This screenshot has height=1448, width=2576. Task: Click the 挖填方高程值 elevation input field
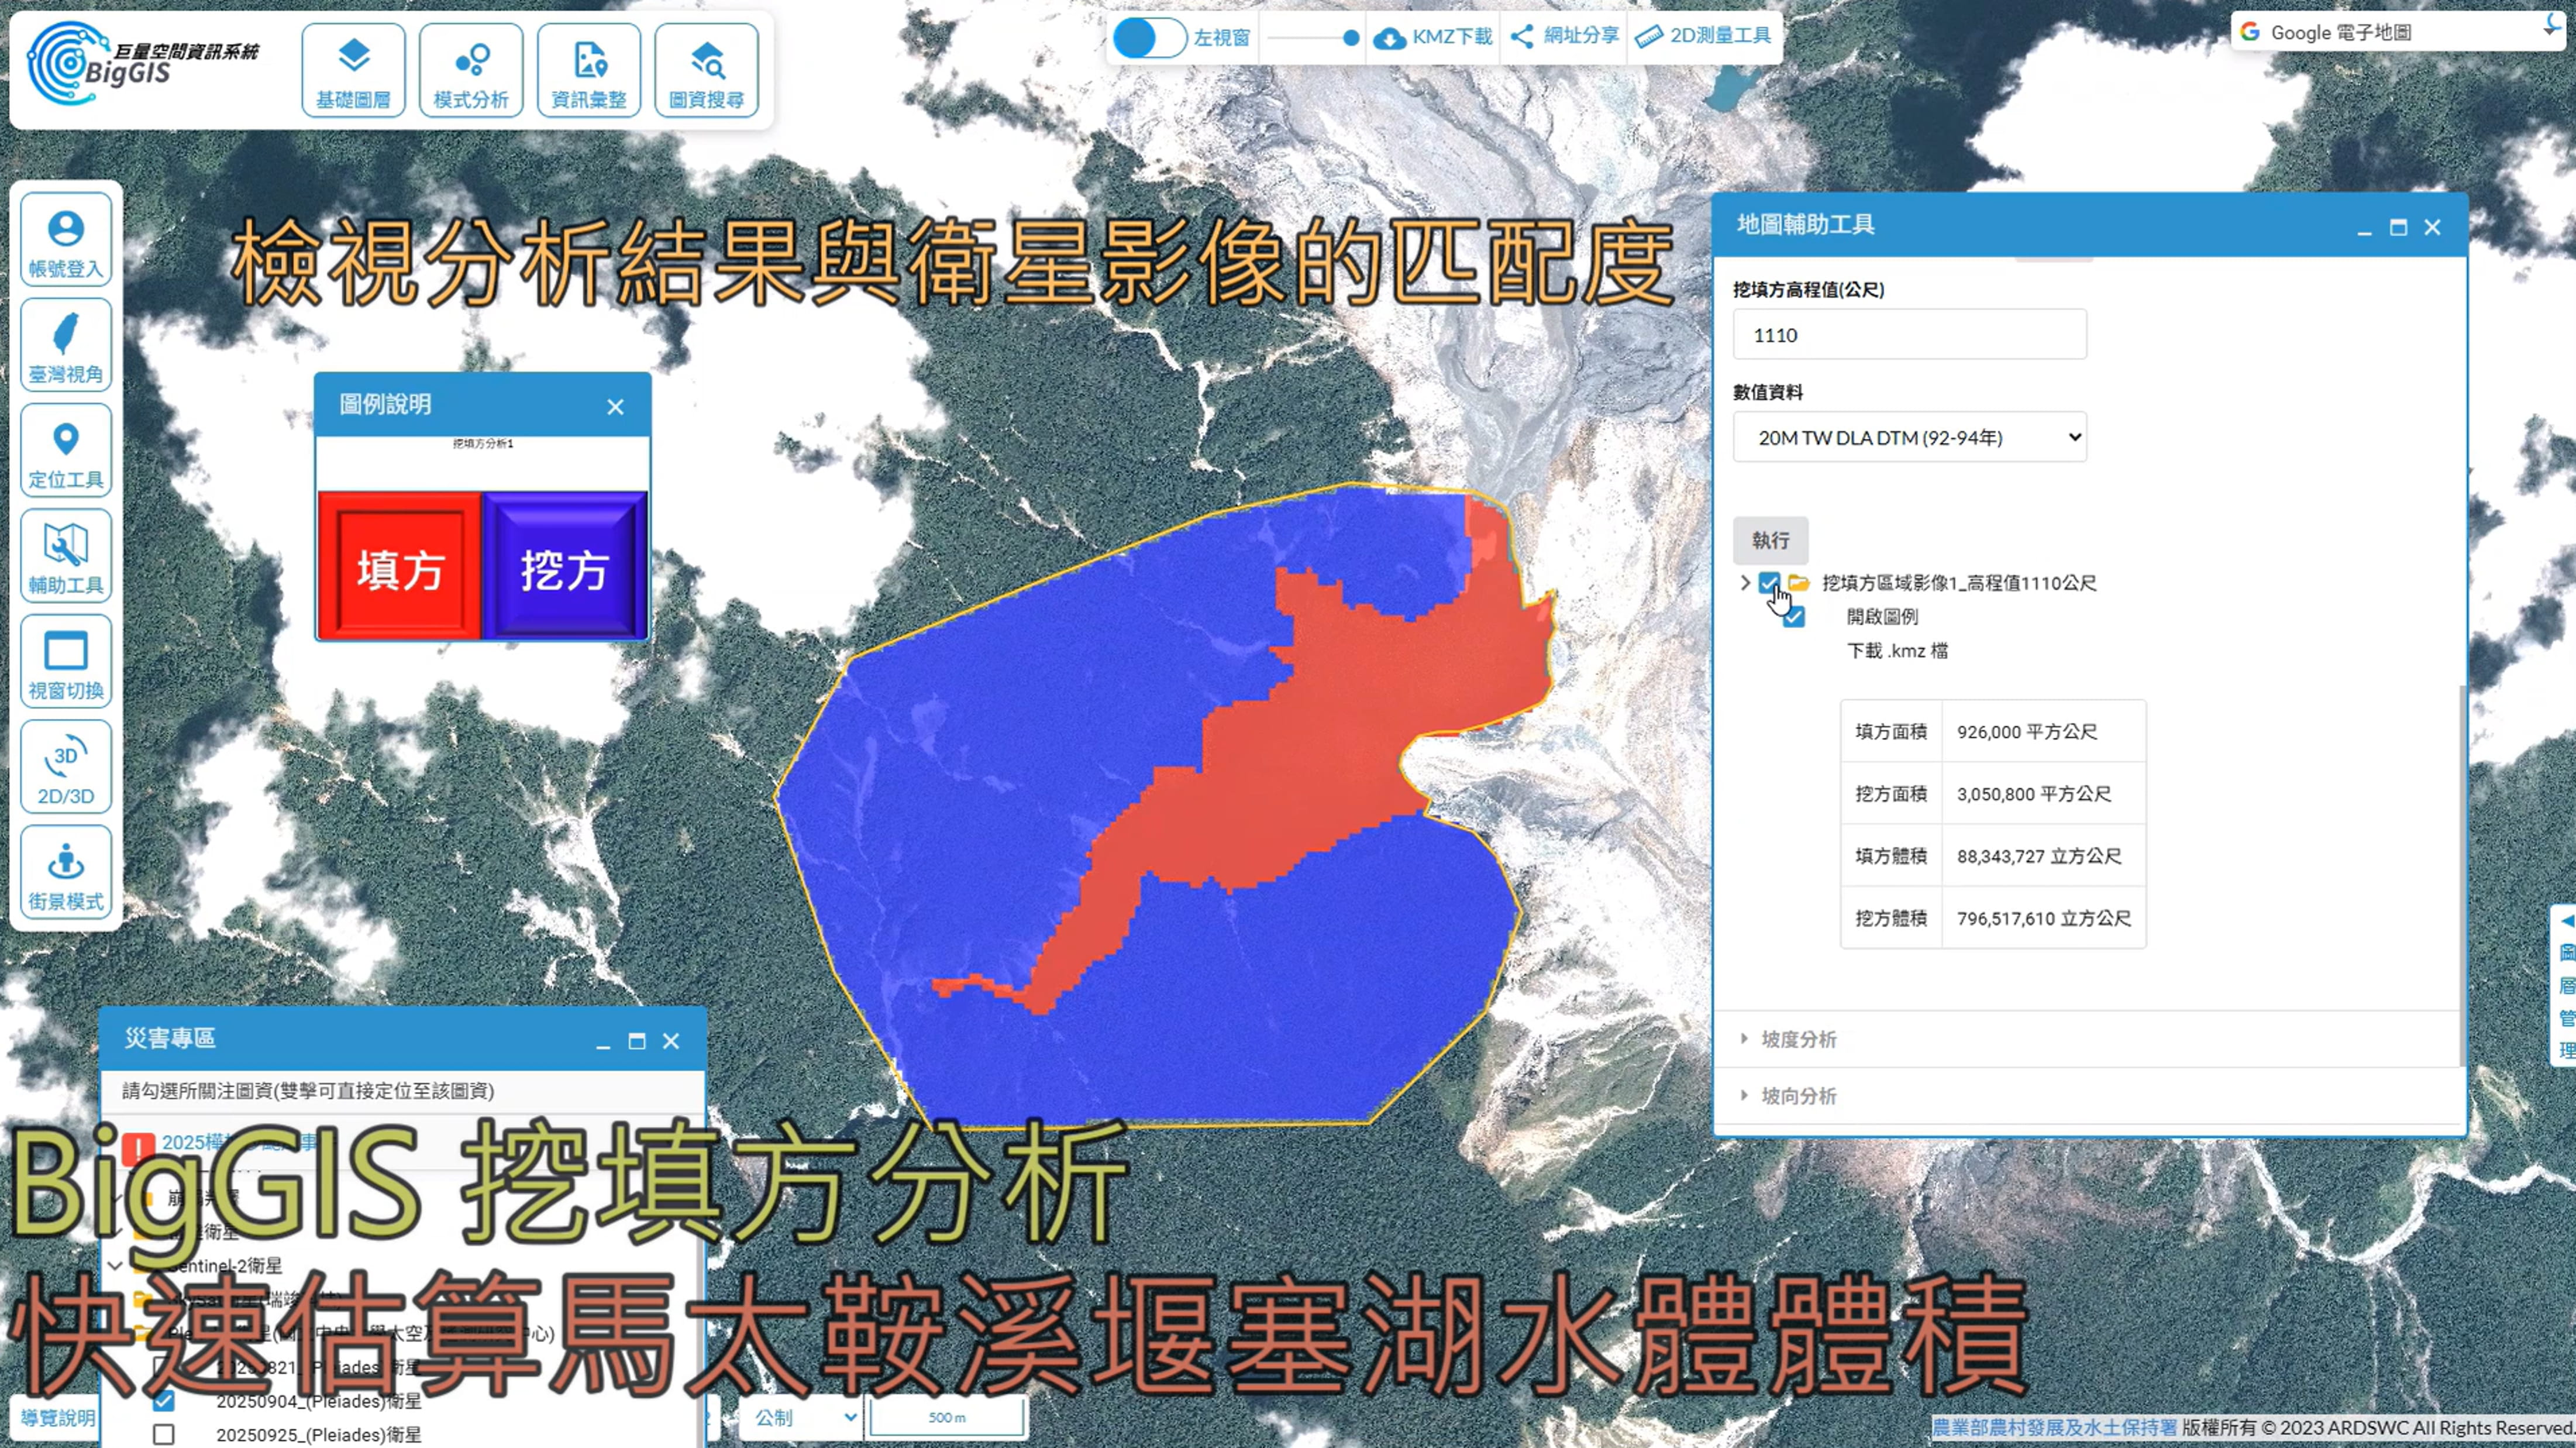tap(1909, 335)
